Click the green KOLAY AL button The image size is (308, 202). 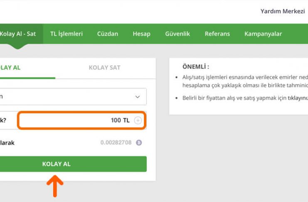(x=73, y=164)
